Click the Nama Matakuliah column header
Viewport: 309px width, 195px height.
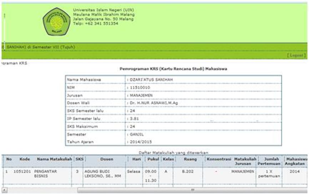(55, 159)
